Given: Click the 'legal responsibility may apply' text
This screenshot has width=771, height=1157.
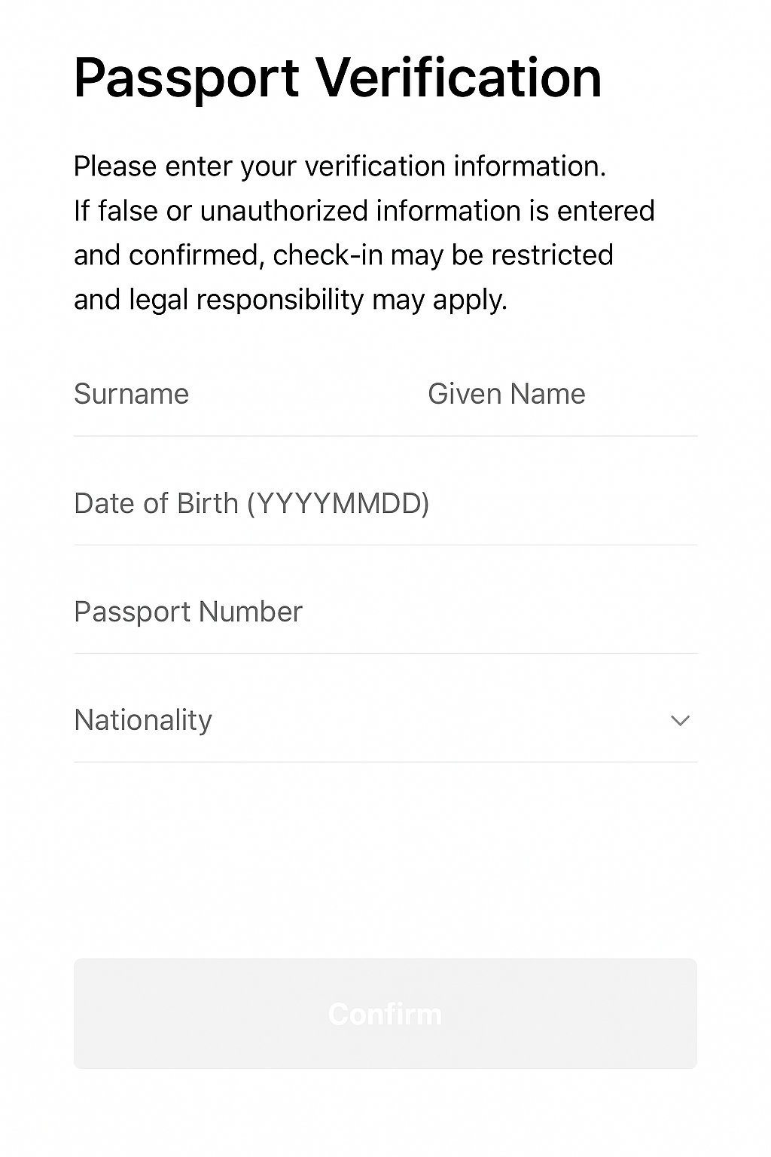Looking at the screenshot, I should tap(291, 300).
